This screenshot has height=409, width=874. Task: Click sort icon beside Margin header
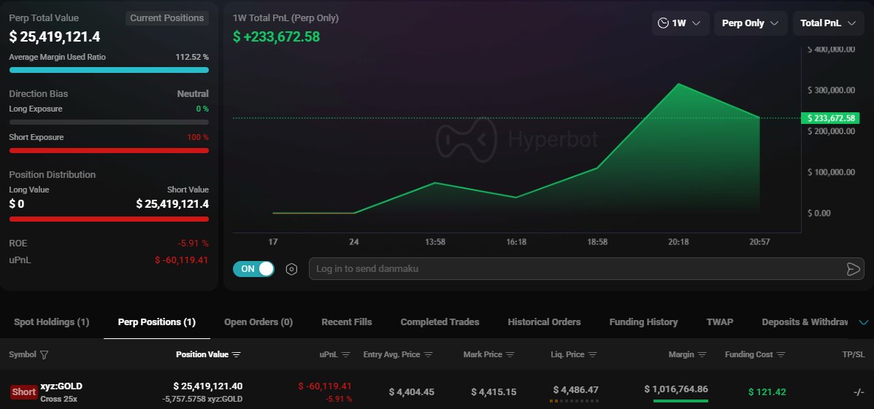pos(702,355)
